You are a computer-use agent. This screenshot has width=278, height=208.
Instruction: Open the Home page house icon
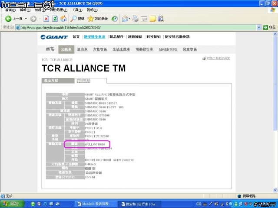tap(64, 19)
